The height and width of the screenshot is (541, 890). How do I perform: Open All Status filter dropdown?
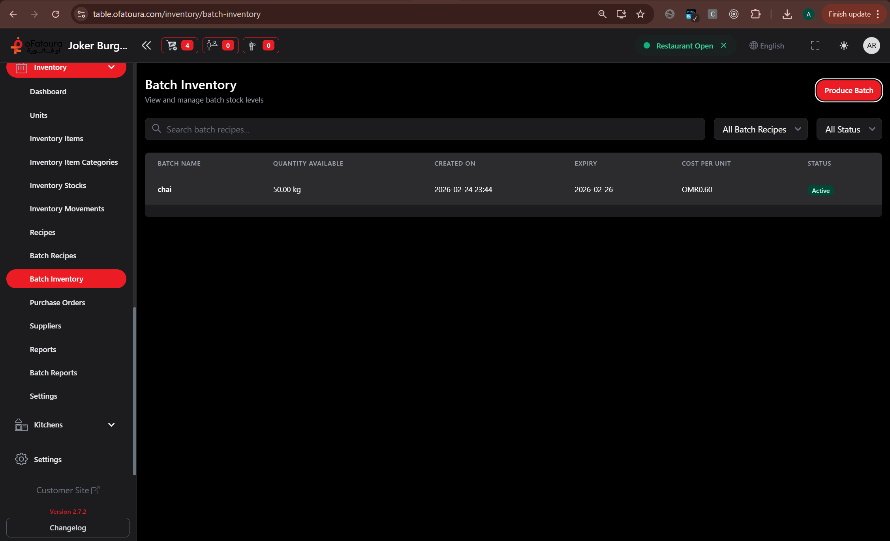pyautogui.click(x=849, y=129)
